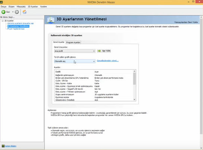This screenshot has width=203, height=150.
Task: Select Görüntü ayarlarını önayarla yap tree item
Action: coord(21,23)
